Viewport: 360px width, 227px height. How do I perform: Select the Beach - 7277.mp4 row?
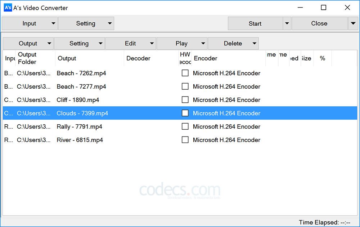[x=180, y=86]
